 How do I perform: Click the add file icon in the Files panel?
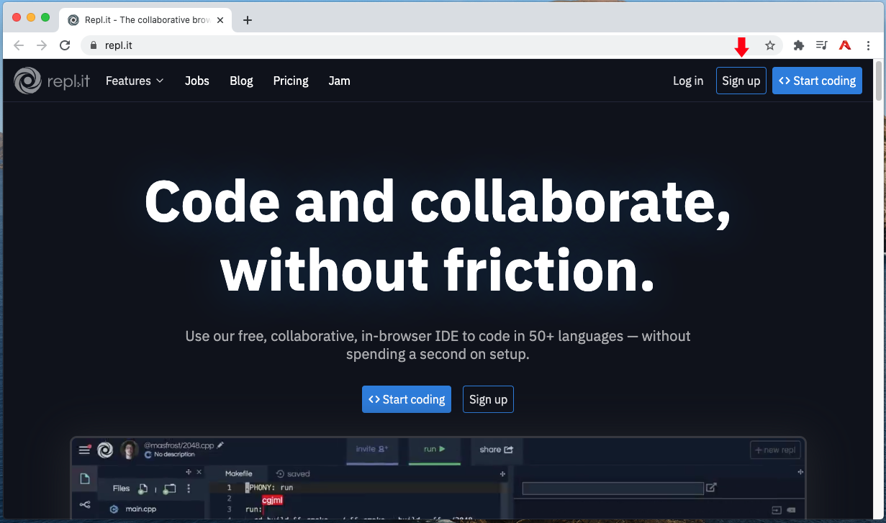click(143, 488)
